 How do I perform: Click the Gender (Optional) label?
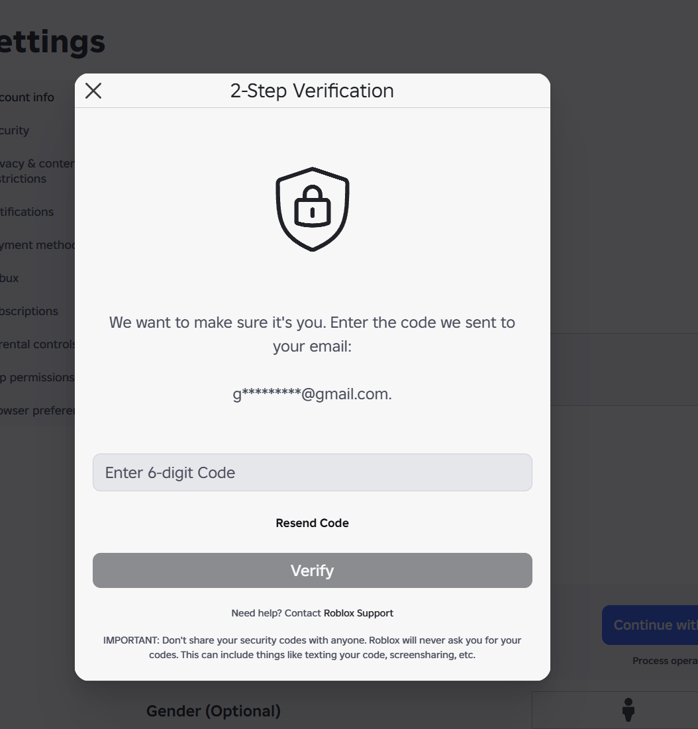tap(213, 711)
